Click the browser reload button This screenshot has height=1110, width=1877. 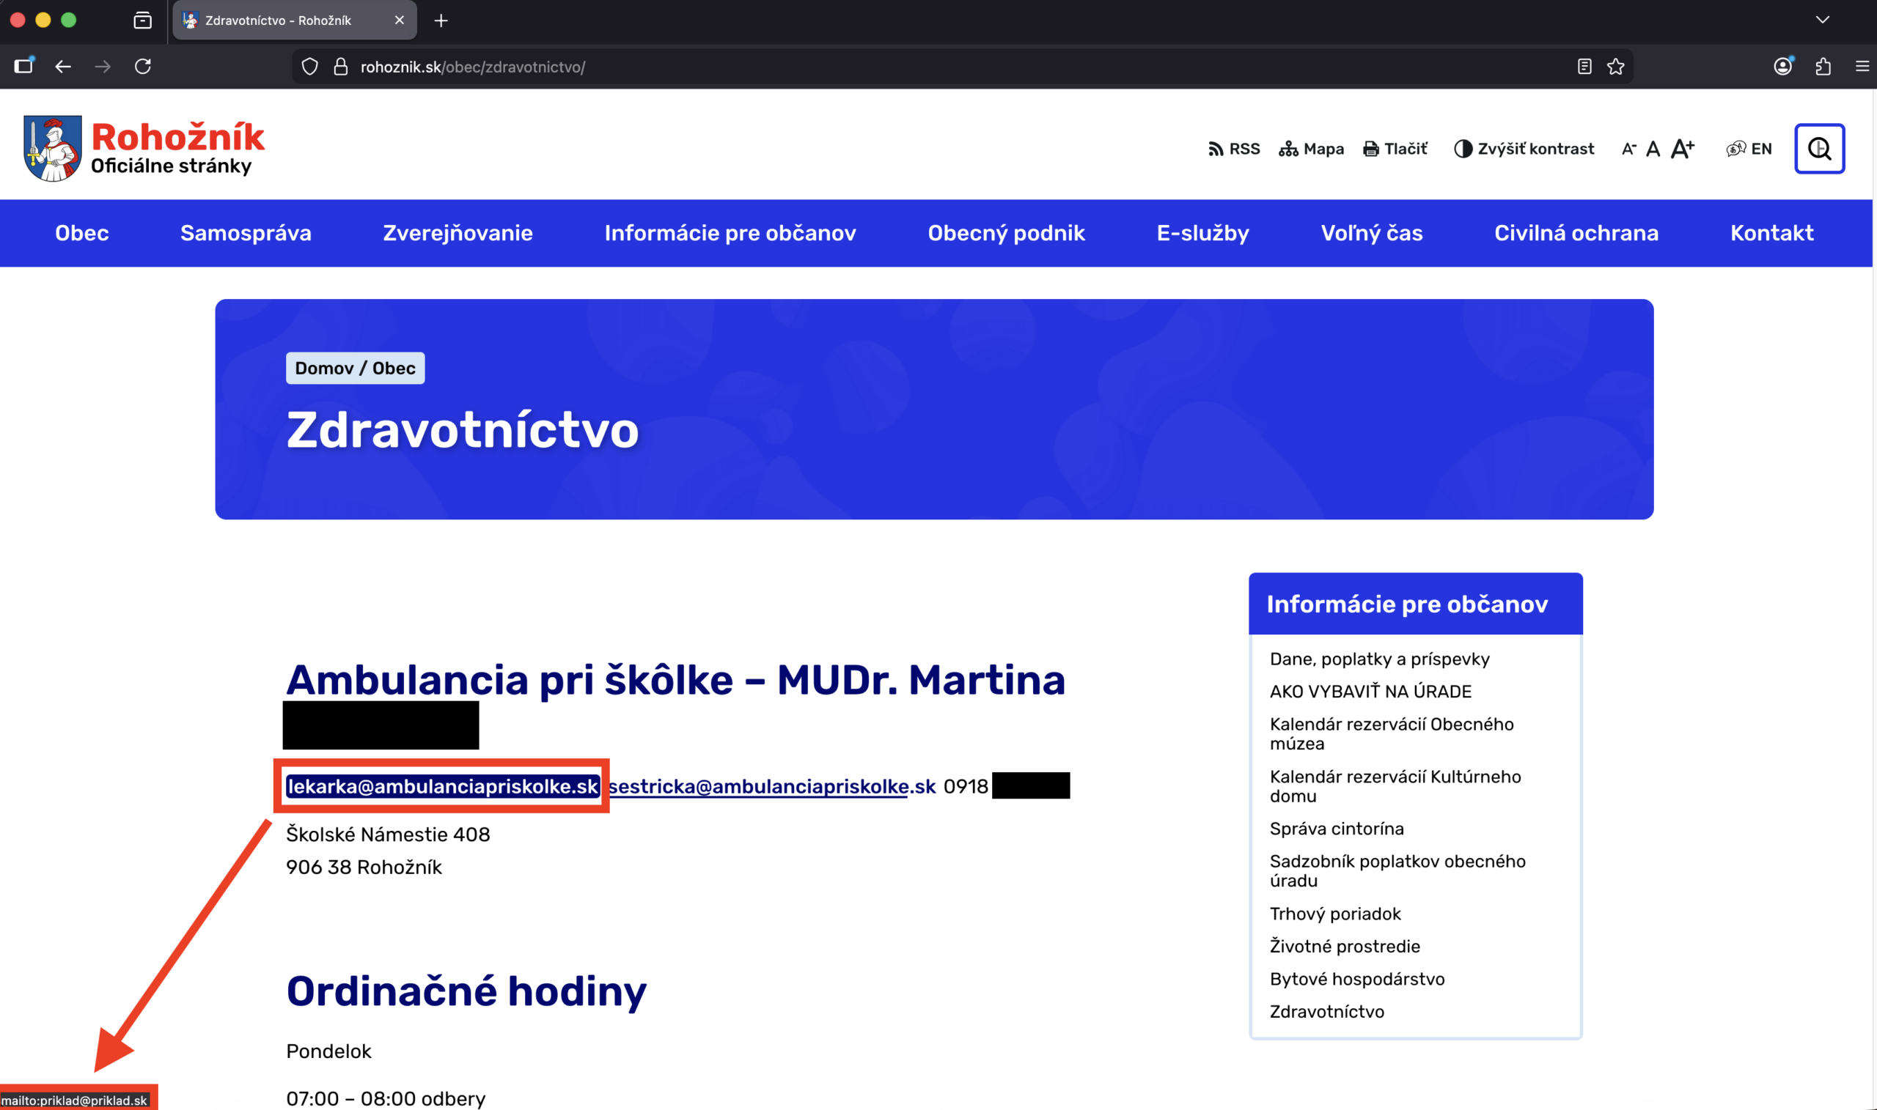coord(143,67)
